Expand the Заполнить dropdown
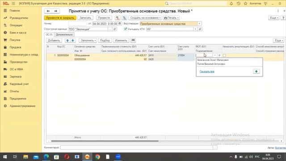This screenshot has width=286, height=161. click(x=88, y=40)
